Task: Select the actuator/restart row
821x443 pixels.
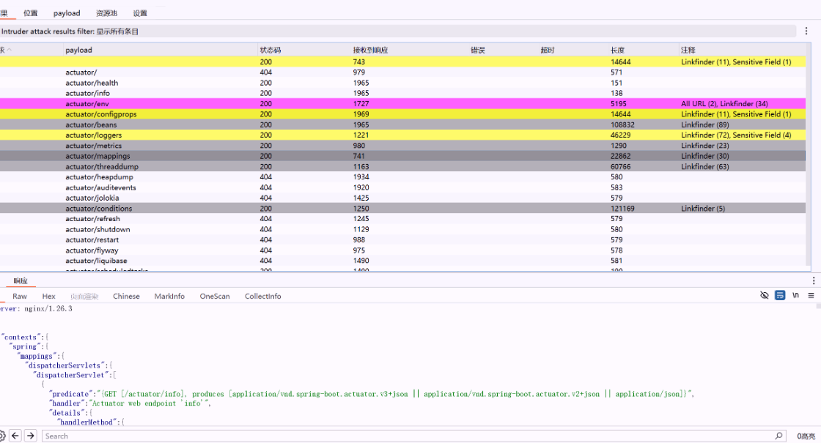Action: pyautogui.click(x=402, y=239)
